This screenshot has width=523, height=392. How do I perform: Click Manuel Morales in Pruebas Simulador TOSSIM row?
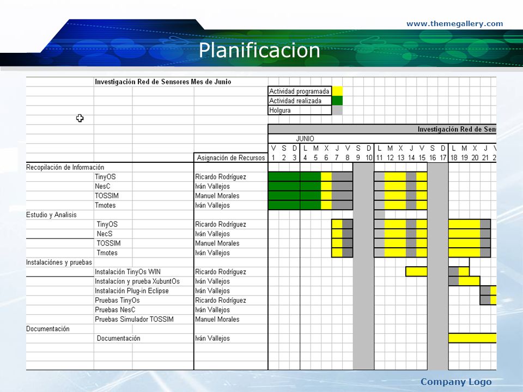pyautogui.click(x=217, y=320)
